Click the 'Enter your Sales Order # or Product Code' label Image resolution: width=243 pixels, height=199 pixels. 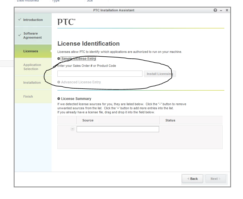point(87,66)
